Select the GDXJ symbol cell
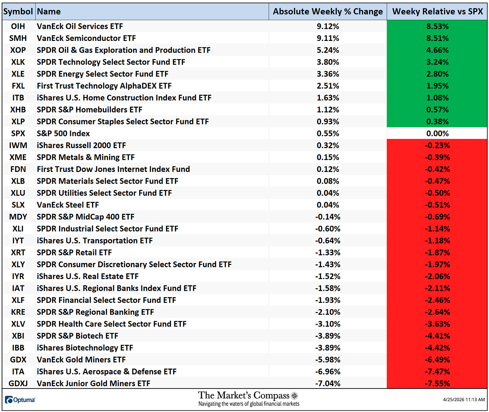Screen dimensions: 489x412 [18, 383]
